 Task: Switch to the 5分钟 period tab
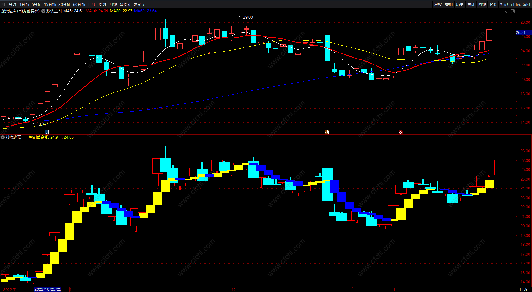click(36, 5)
